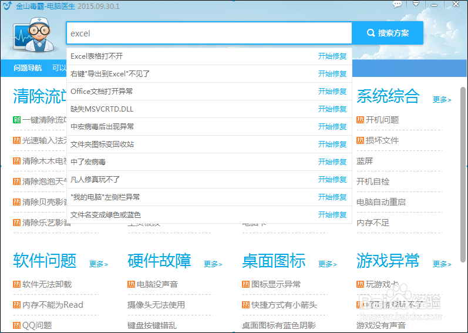
Task: Start repair for 右键"导出到Excel"不见了
Action: (x=332, y=73)
